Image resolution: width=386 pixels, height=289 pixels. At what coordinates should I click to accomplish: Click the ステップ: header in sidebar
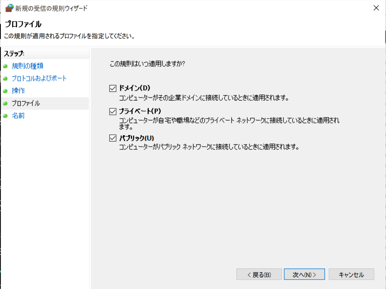14,53
